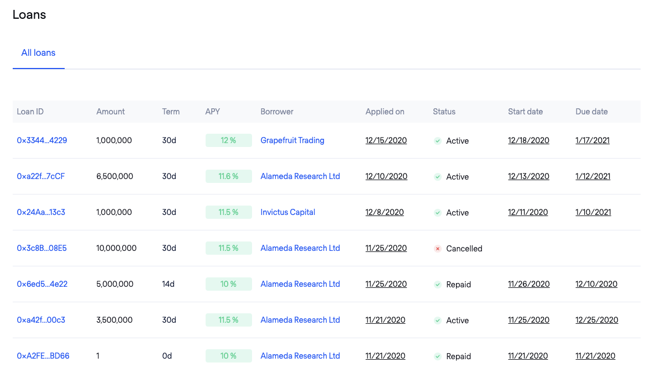The image size is (650, 373).
Task: Click the Amount column header
Action: 111,112
